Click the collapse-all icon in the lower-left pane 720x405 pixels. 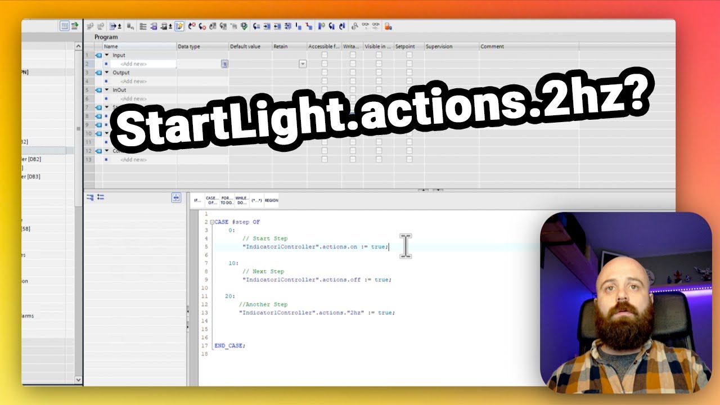pyautogui.click(x=90, y=197)
